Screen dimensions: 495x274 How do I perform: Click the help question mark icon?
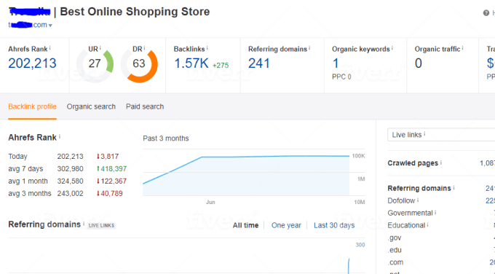click(486, 12)
